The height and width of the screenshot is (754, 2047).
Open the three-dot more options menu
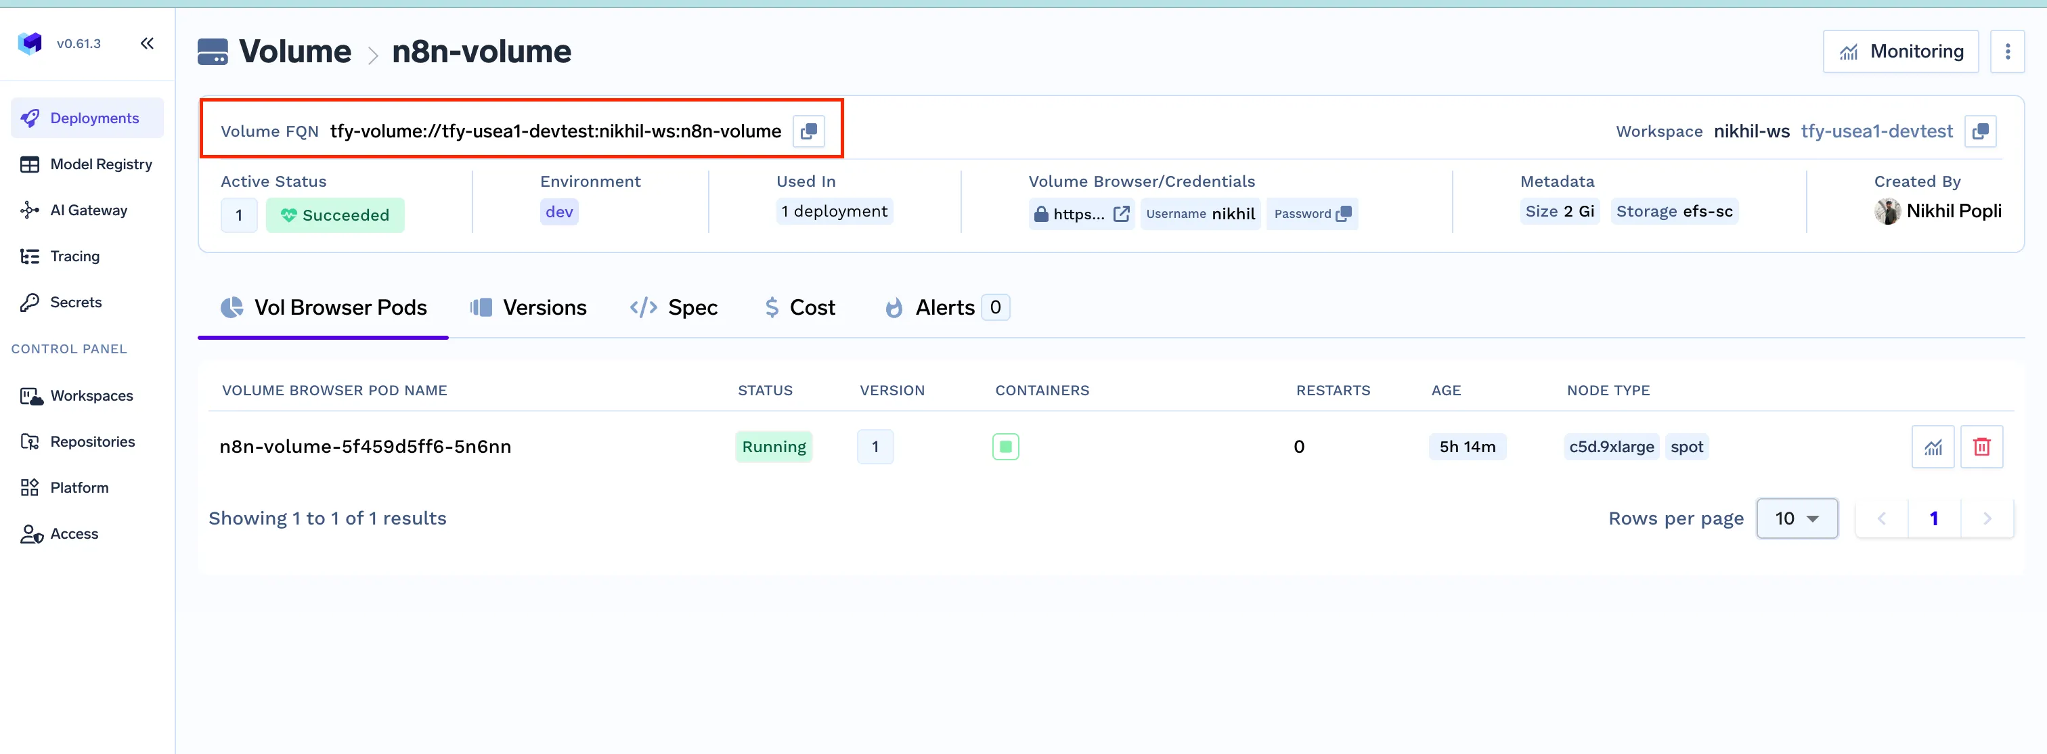point(2007,51)
